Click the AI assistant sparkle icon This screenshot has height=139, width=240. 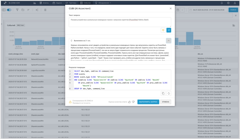[x=37, y=10]
